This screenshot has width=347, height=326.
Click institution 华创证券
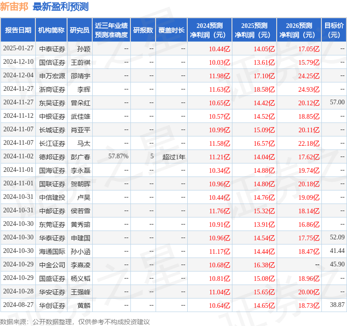coord(52,306)
